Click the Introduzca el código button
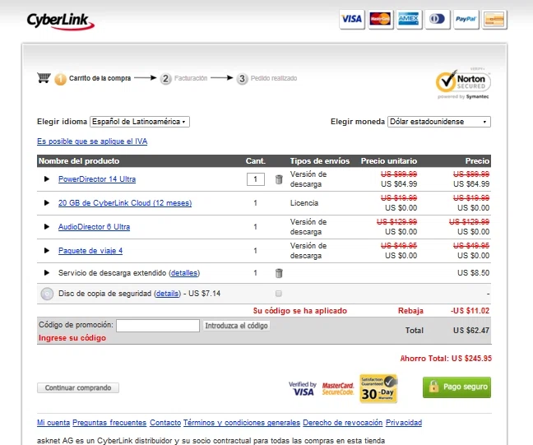Viewport: 533px width, 445px height. point(236,326)
